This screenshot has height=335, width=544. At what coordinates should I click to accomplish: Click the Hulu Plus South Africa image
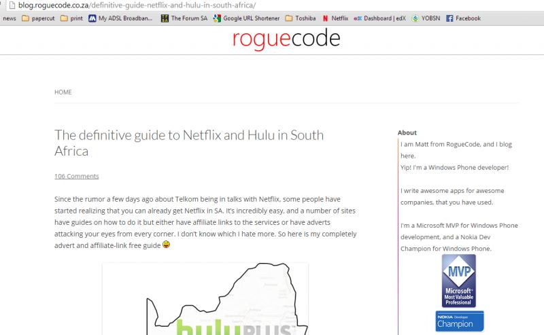205,299
